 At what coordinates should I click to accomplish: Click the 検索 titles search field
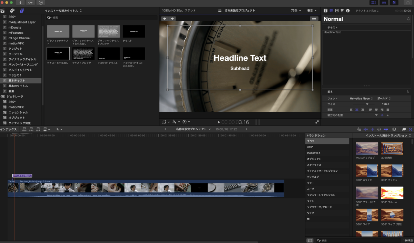pos(102,18)
